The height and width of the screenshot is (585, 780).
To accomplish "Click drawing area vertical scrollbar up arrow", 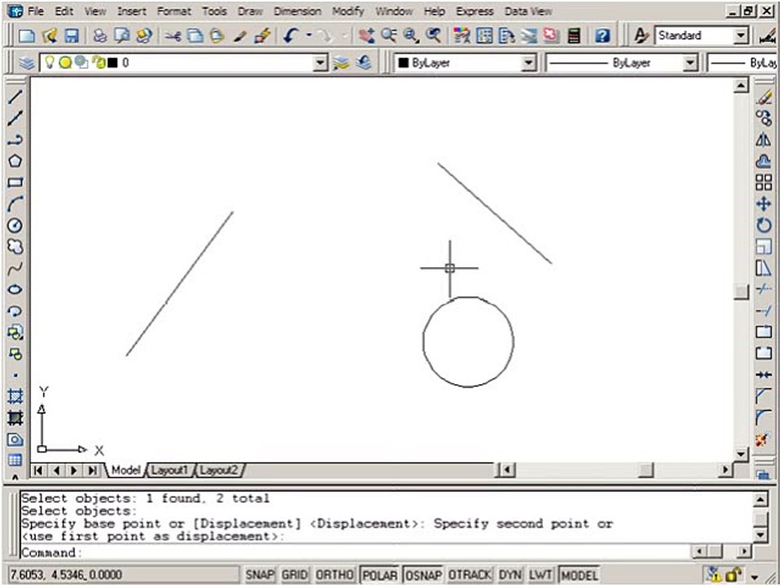I will click(741, 85).
